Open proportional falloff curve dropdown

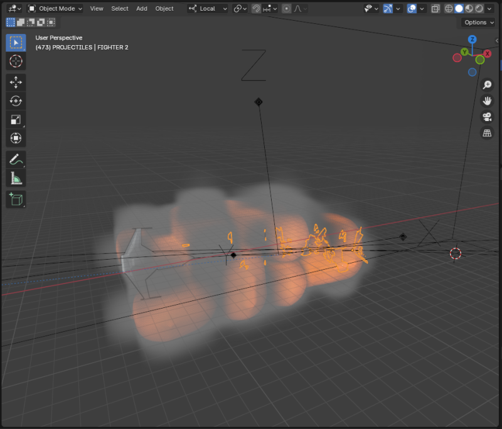(x=301, y=9)
